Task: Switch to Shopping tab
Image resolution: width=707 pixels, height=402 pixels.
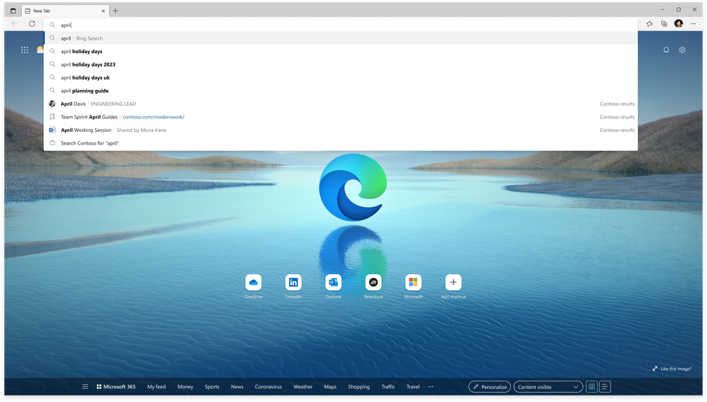Action: 359,386
